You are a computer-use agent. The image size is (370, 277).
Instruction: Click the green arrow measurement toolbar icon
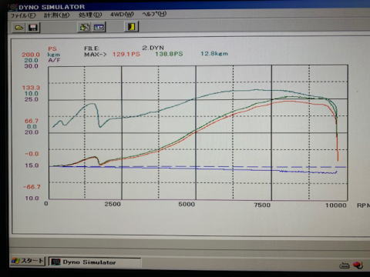(85, 27)
